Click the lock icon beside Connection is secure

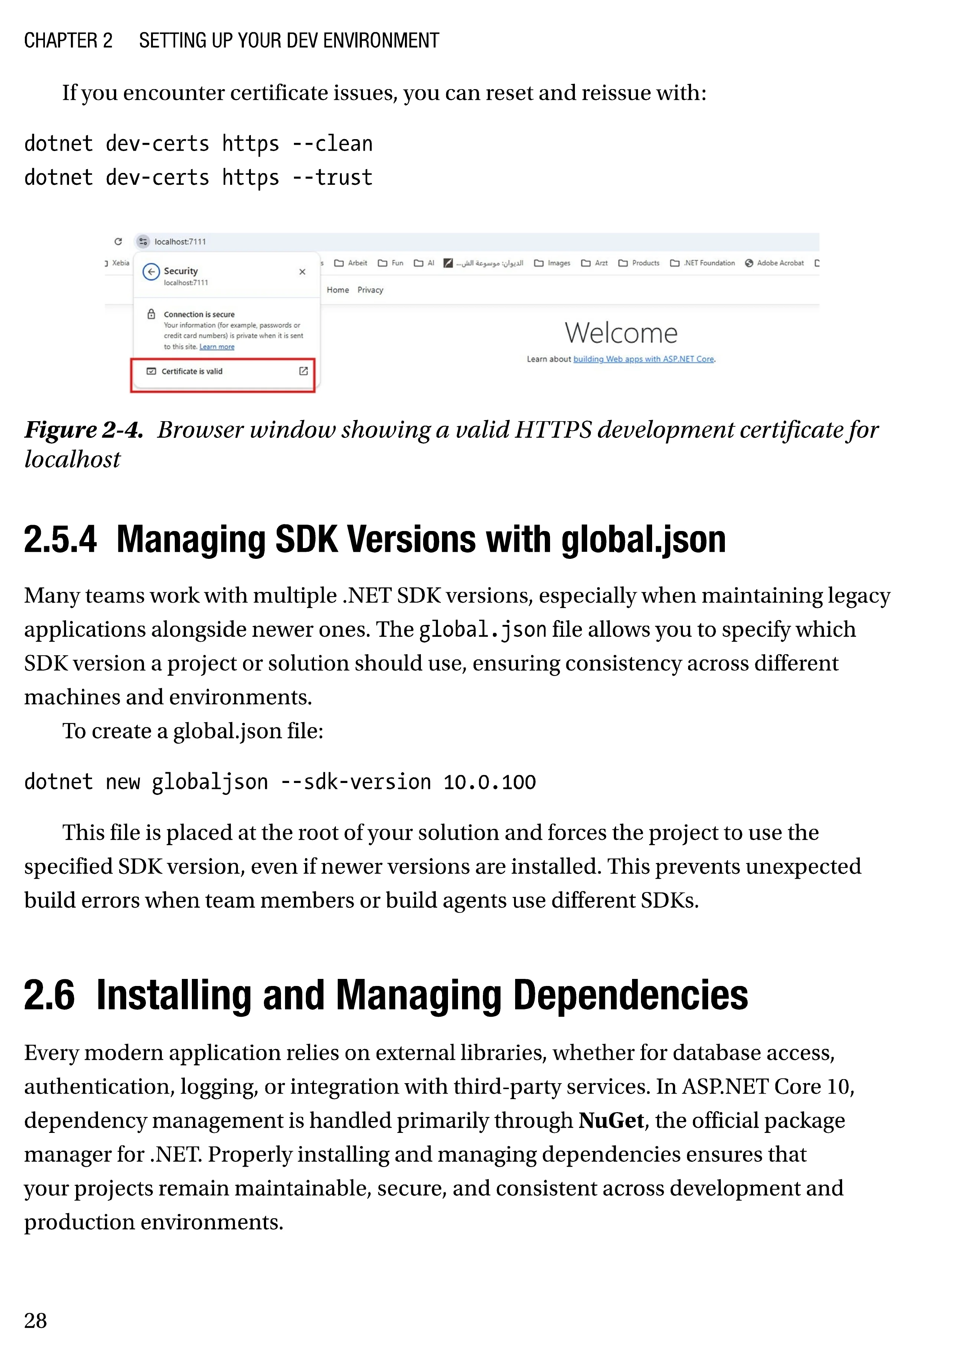click(x=151, y=315)
